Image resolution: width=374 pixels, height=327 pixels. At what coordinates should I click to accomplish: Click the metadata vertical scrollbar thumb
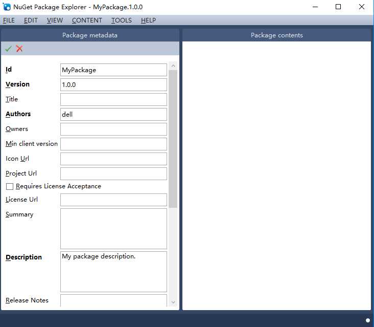point(173,139)
